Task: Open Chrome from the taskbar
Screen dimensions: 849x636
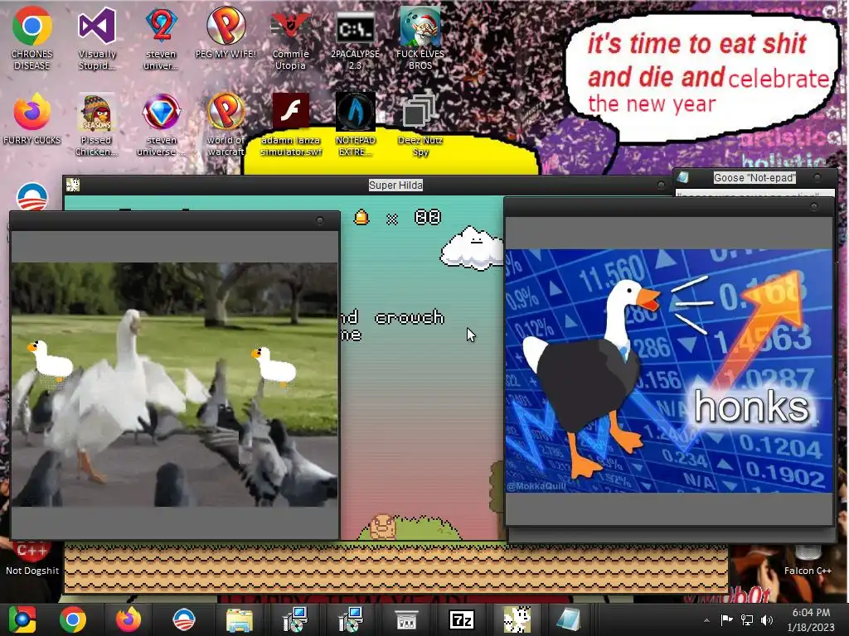Action: [73, 619]
